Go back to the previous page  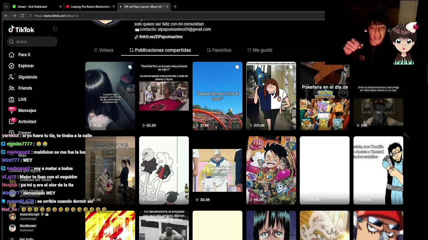(x=6, y=16)
